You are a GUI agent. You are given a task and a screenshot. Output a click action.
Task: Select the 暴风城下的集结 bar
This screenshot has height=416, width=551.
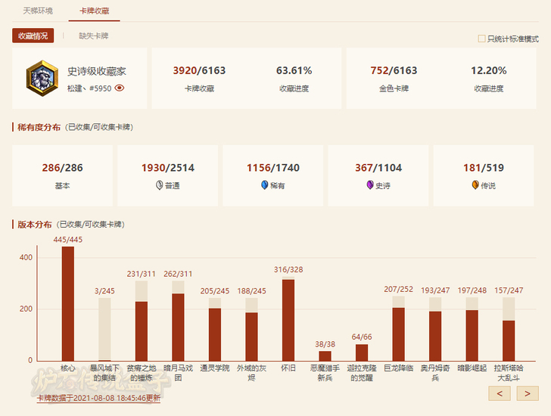point(104,329)
